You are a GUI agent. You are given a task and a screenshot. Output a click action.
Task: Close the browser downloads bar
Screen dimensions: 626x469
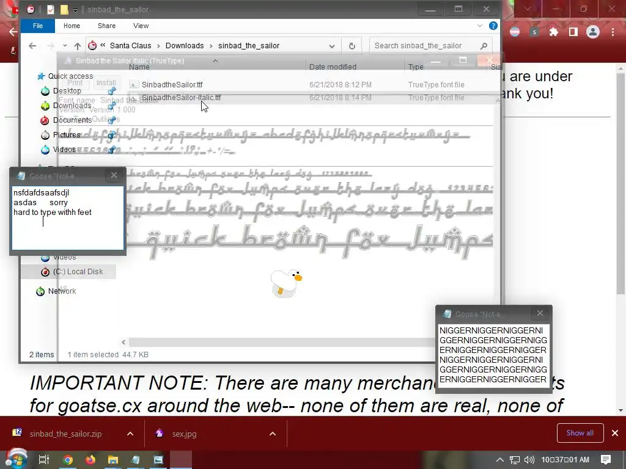coord(615,433)
